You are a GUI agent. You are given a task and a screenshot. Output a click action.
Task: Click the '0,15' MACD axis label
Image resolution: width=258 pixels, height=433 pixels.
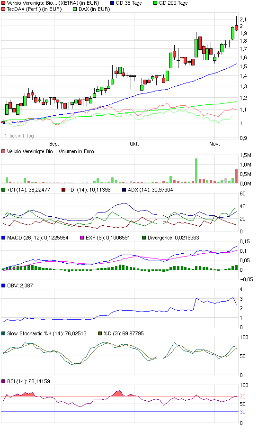[245, 241]
